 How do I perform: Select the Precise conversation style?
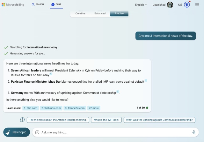(119, 13)
